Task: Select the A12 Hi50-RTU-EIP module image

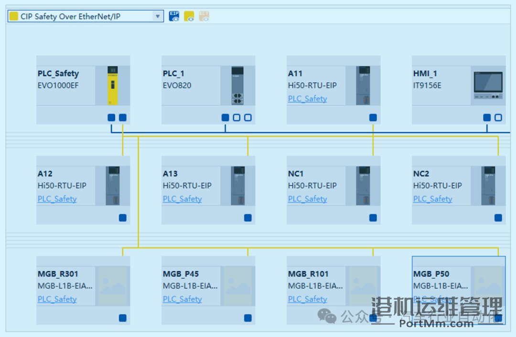Action: [113, 186]
